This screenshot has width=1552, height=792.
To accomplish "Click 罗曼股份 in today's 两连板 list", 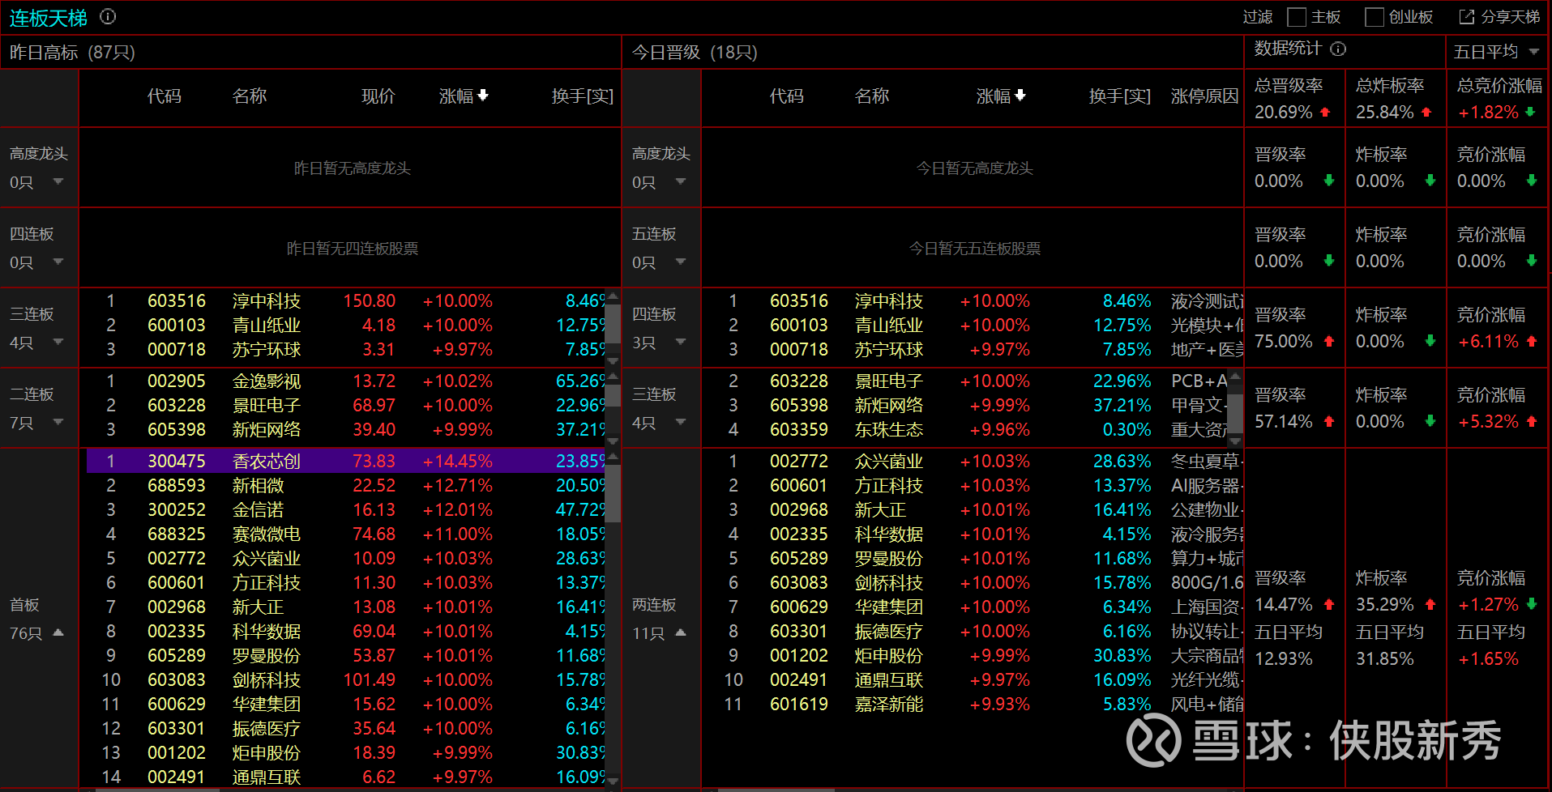I will pos(888,559).
